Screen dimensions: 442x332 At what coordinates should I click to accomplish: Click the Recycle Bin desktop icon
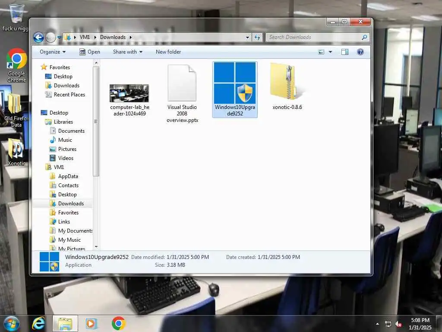[16, 13]
